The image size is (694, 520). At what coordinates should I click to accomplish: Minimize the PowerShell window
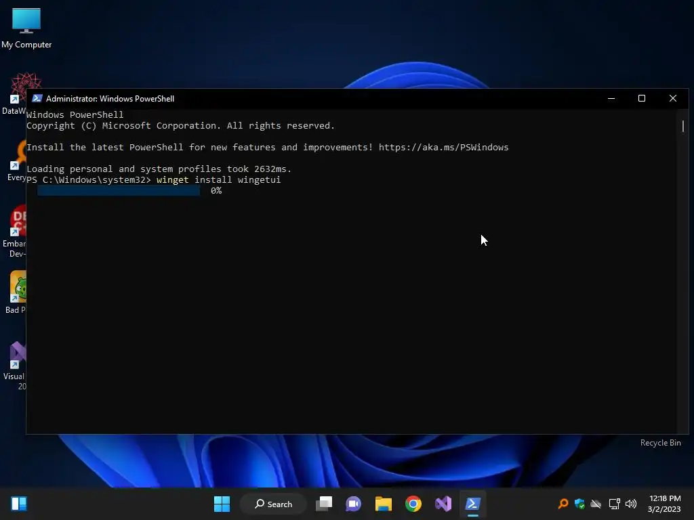[611, 98]
